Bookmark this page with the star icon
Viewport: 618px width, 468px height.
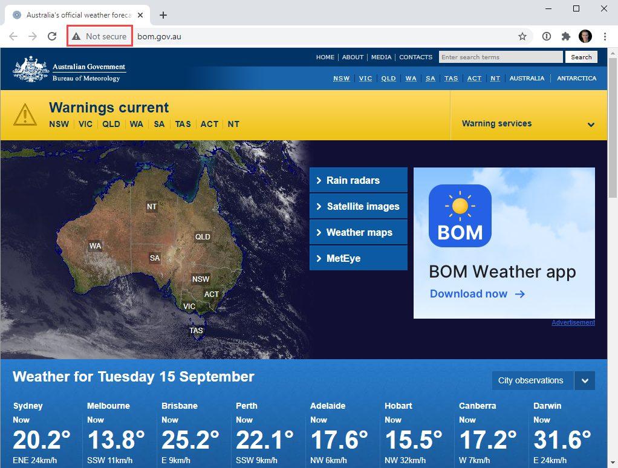coord(522,36)
